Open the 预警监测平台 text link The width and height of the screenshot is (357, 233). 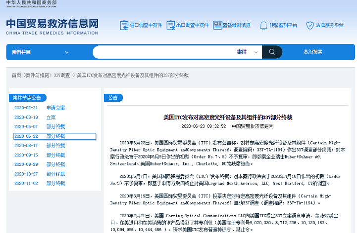pyautogui.click(x=283, y=25)
